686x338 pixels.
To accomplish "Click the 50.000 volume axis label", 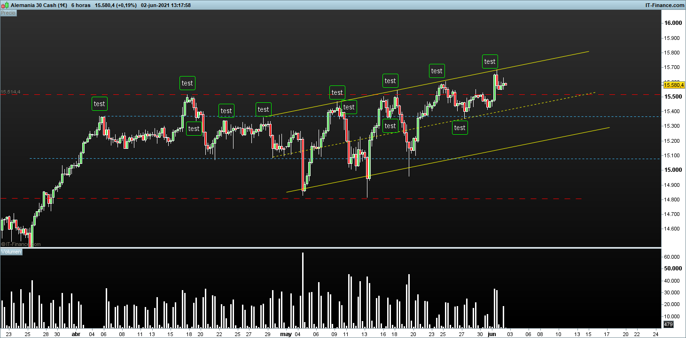I will 673,269.
